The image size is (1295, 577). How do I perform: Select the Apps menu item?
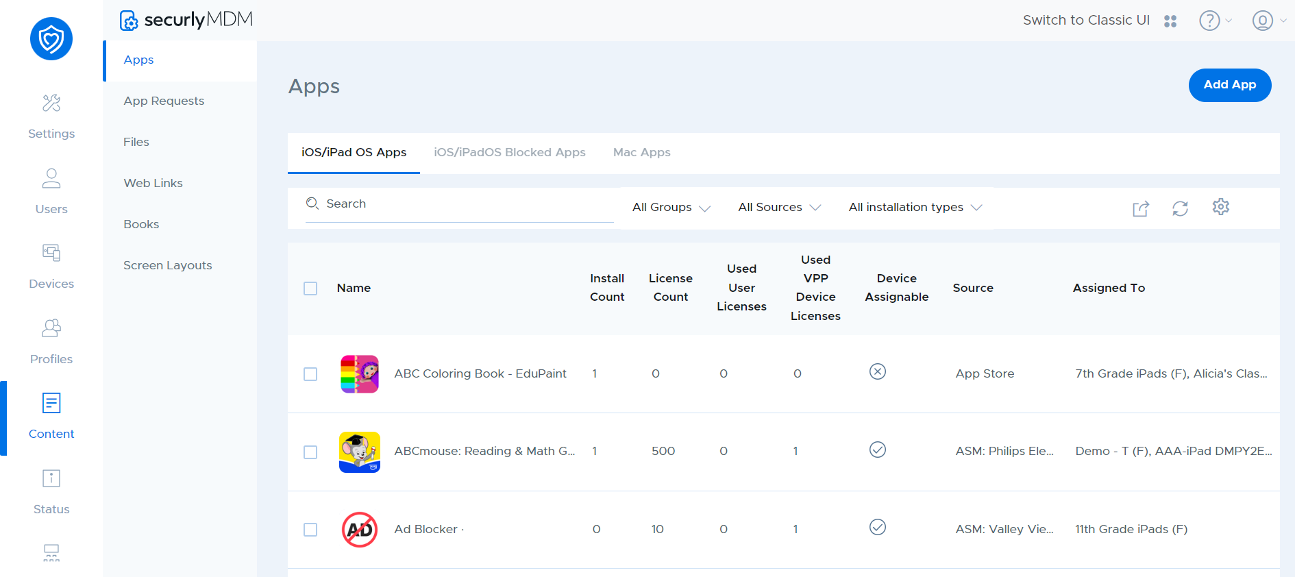pos(180,60)
